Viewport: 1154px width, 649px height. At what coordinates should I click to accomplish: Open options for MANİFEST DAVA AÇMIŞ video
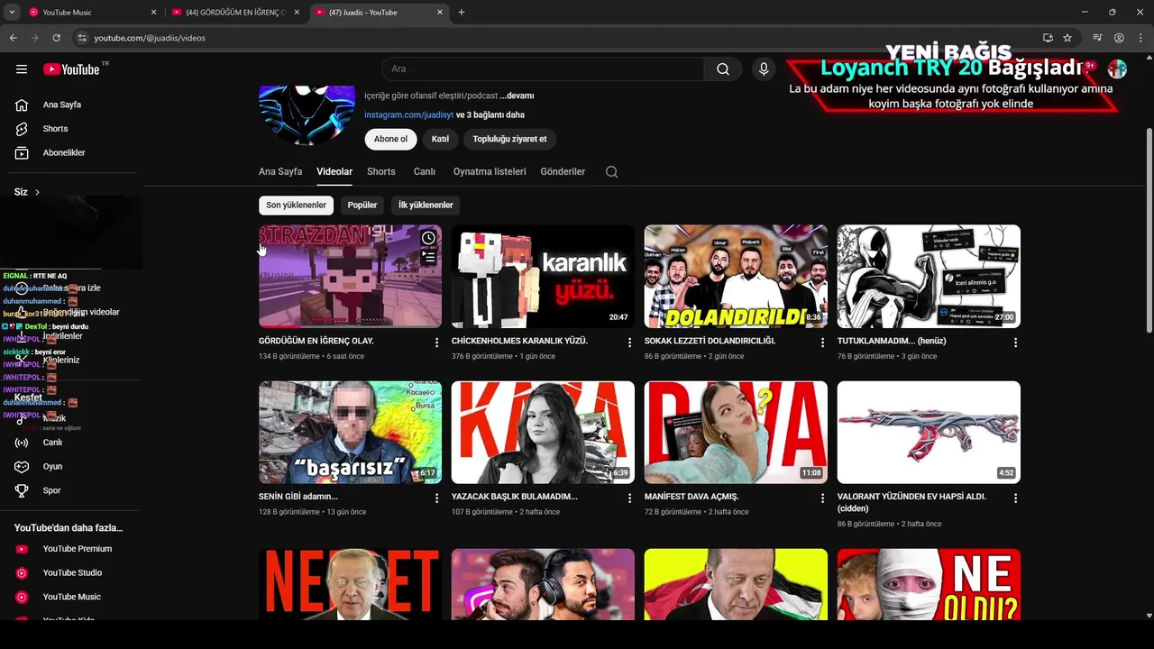tap(822, 498)
